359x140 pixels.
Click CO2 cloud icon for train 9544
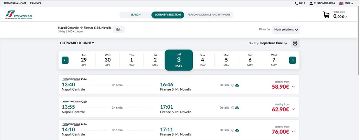tap(237, 85)
